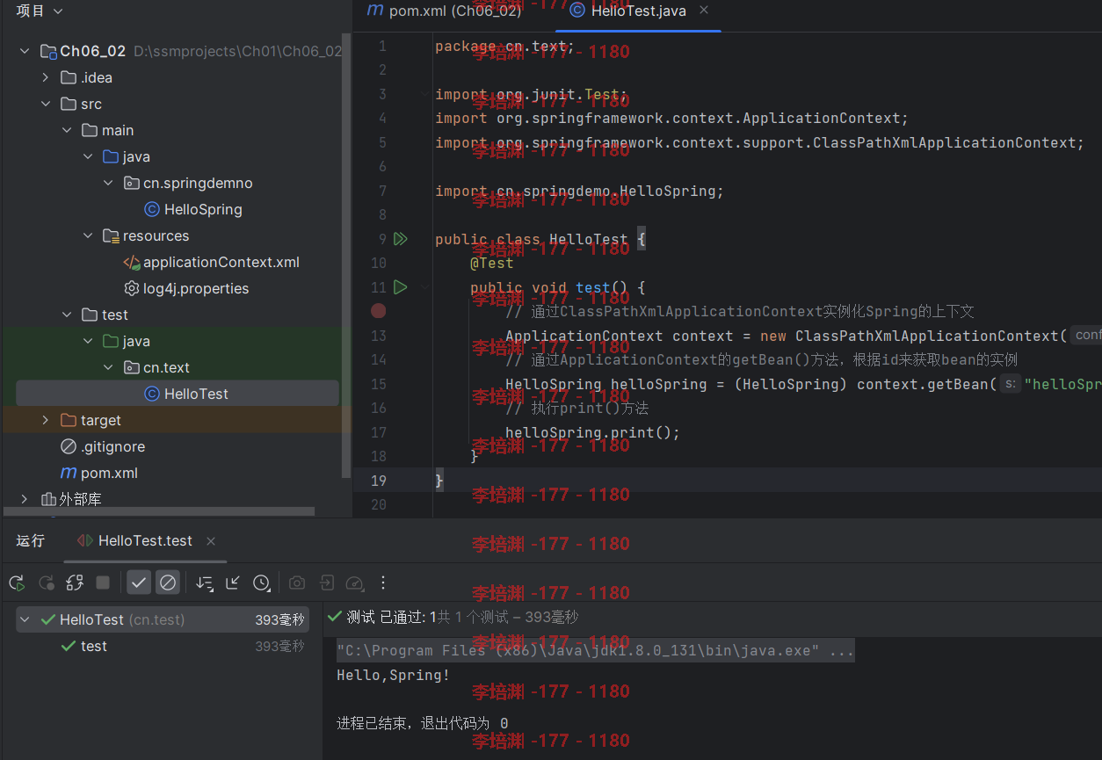The width and height of the screenshot is (1102, 760).
Task: Select the main java source folder
Action: click(126, 156)
